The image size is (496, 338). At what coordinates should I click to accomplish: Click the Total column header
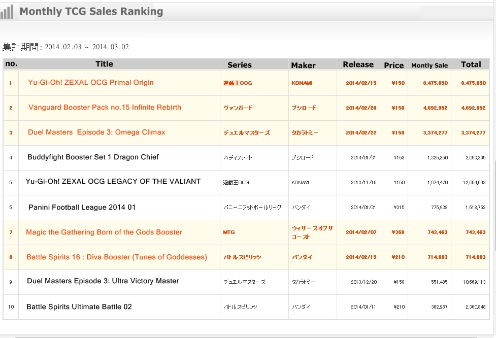coord(471,64)
